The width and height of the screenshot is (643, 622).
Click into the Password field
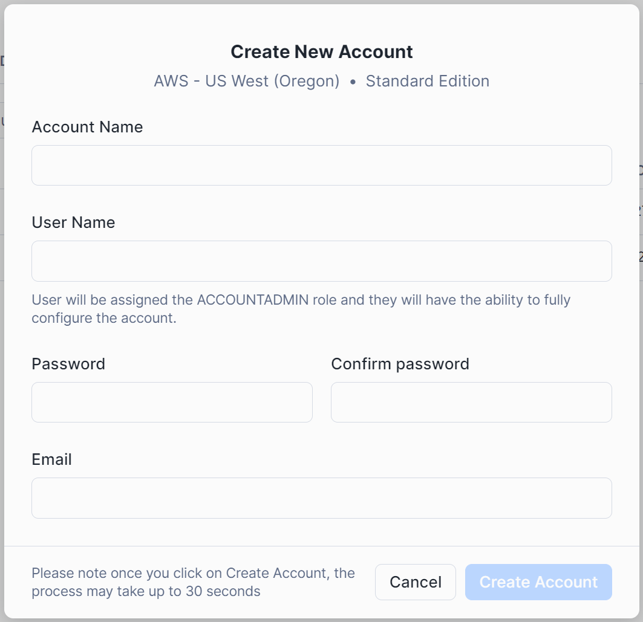click(x=172, y=402)
